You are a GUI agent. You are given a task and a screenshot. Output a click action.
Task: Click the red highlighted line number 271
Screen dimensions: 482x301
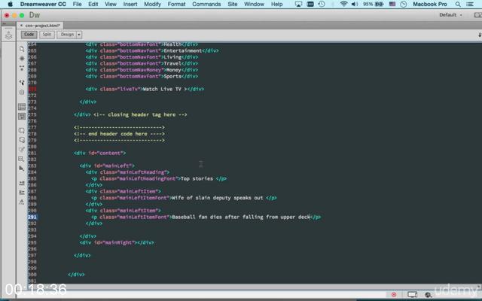click(32, 89)
